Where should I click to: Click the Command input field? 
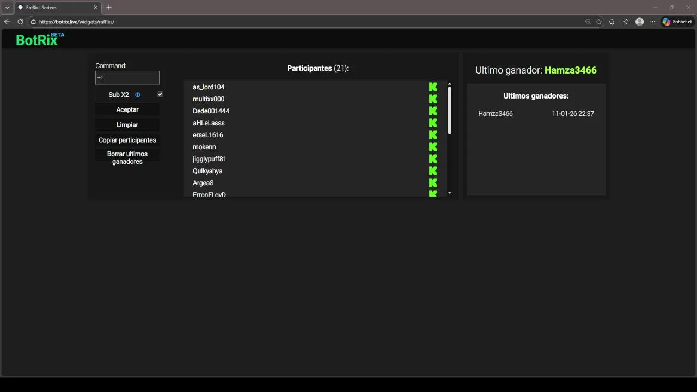point(127,77)
